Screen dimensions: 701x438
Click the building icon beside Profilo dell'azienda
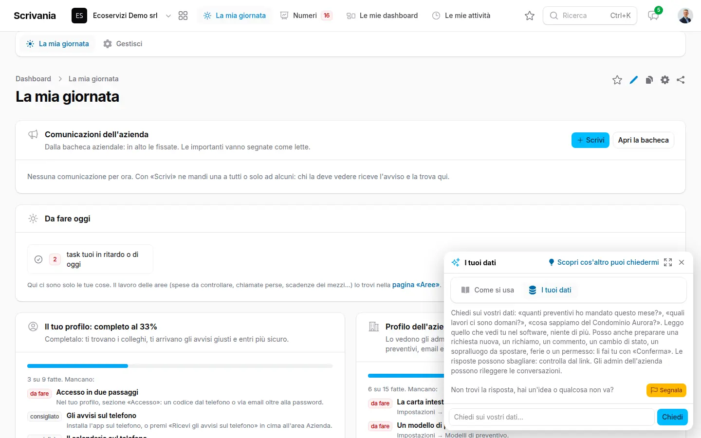[x=374, y=327]
